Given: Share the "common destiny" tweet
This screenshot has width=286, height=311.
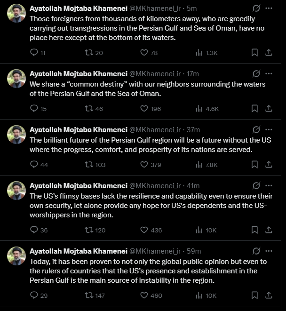Looking at the screenshot, I should pos(269,109).
